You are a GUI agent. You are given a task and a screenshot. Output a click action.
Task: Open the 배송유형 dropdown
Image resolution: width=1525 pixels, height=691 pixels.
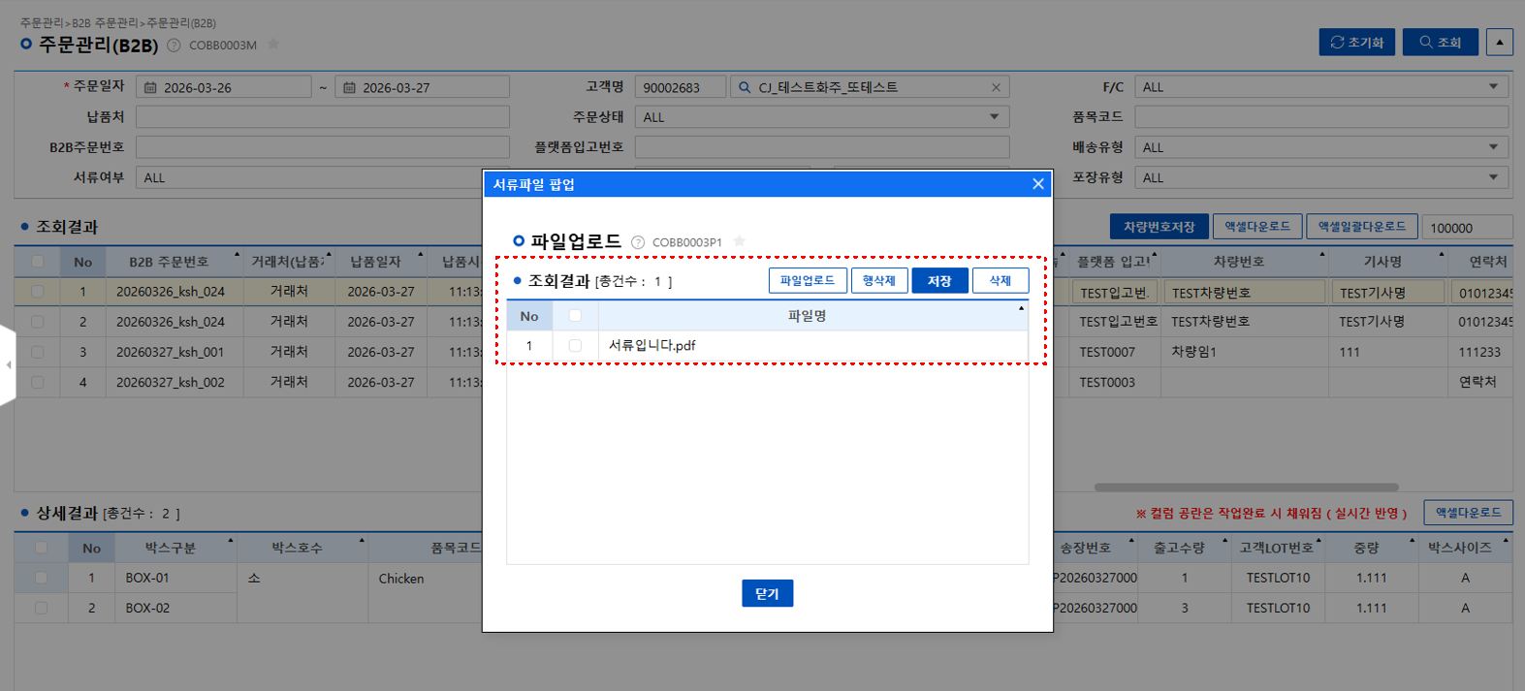pos(1321,147)
